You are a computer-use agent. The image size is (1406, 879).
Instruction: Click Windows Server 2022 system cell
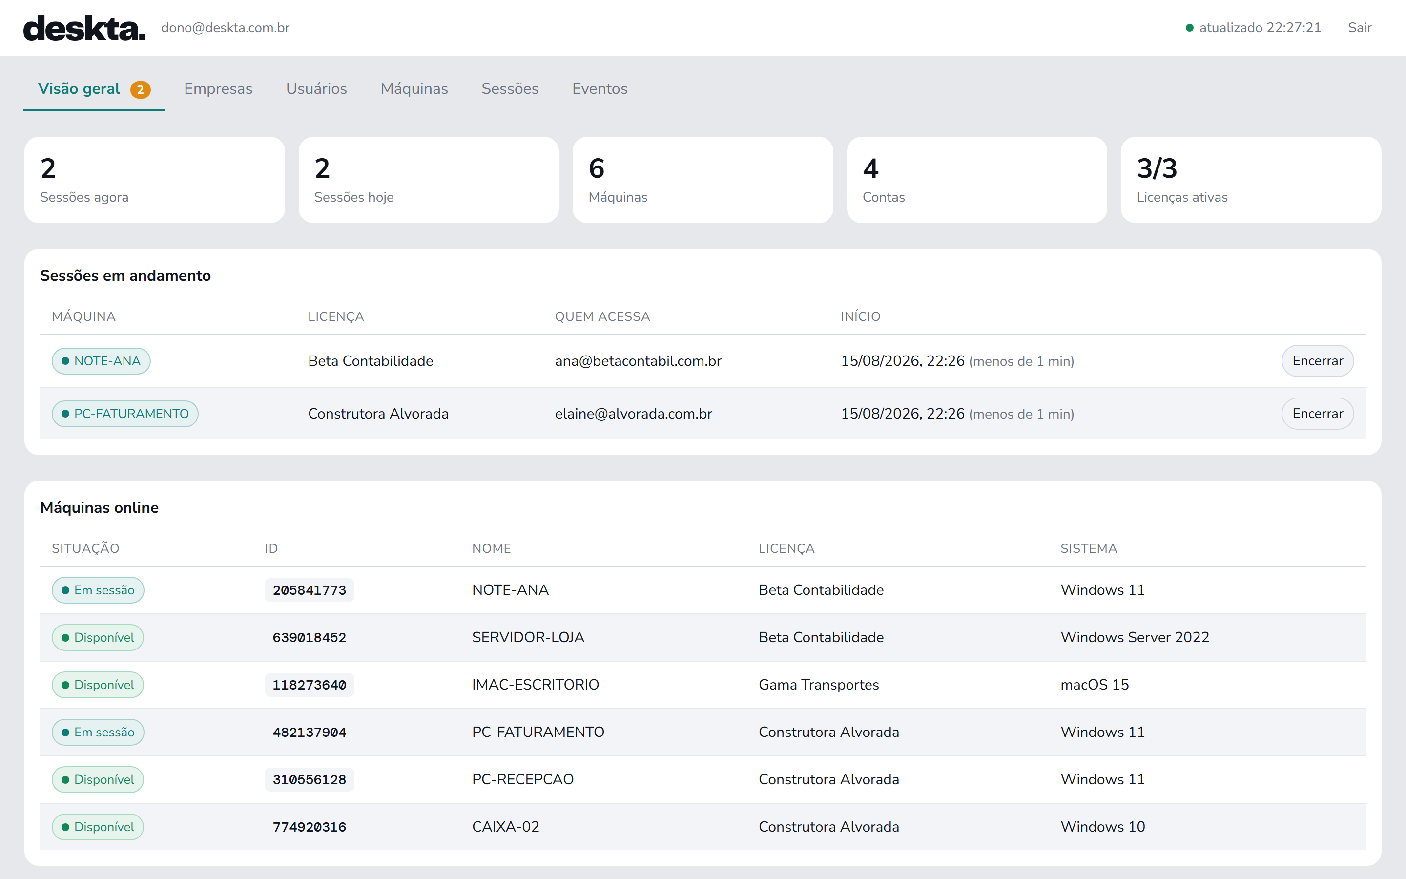(x=1135, y=637)
